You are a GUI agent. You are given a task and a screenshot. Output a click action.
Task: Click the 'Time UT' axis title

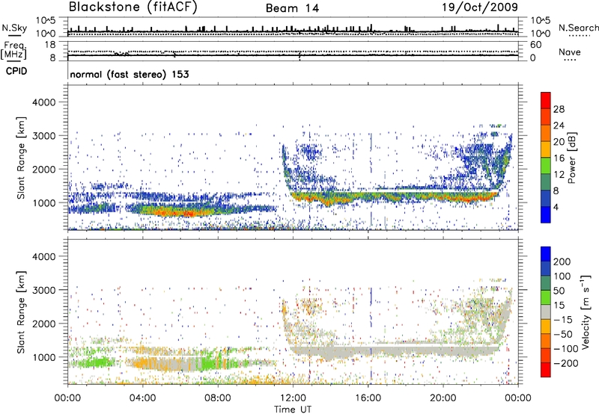pos(293,410)
